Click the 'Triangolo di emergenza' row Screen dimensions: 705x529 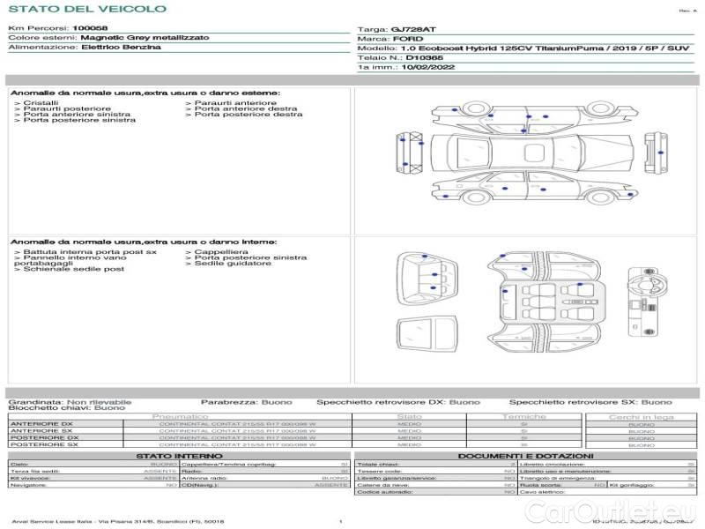tap(607, 478)
